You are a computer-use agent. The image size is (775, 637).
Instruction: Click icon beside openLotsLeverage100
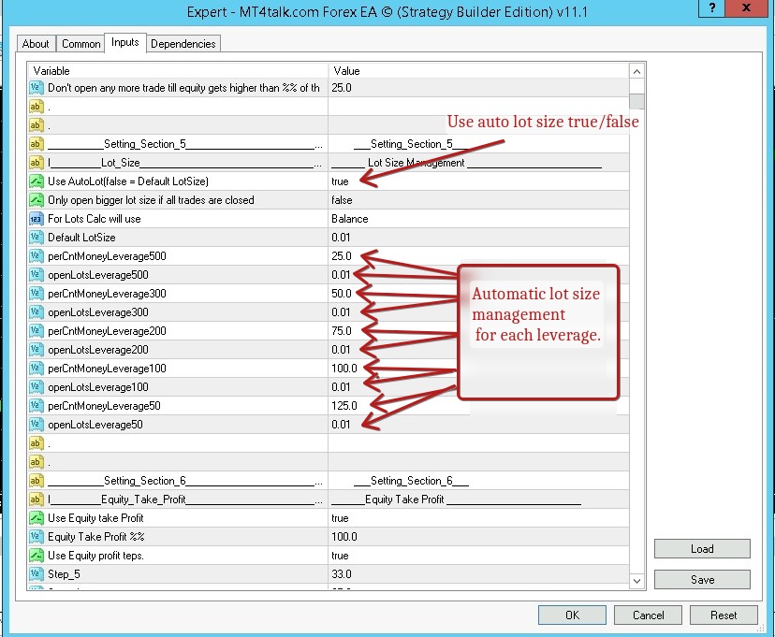click(x=37, y=387)
